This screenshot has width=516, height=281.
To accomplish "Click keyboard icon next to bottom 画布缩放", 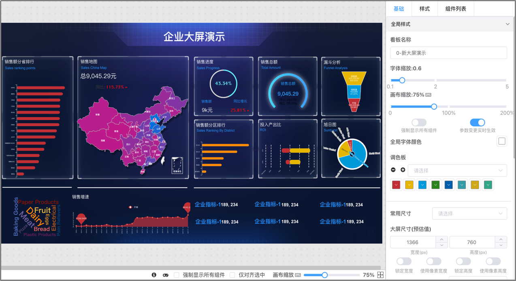I will 298,275.
